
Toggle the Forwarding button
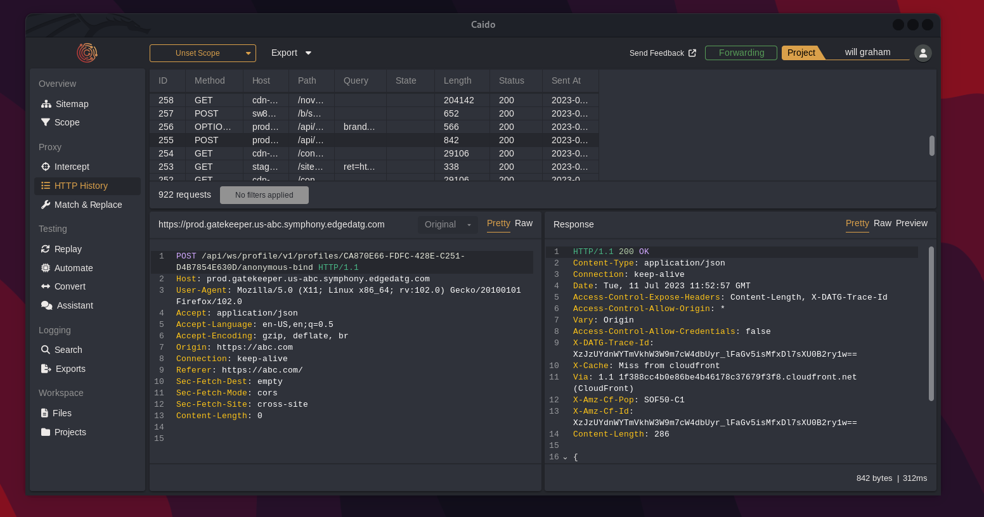click(x=741, y=53)
